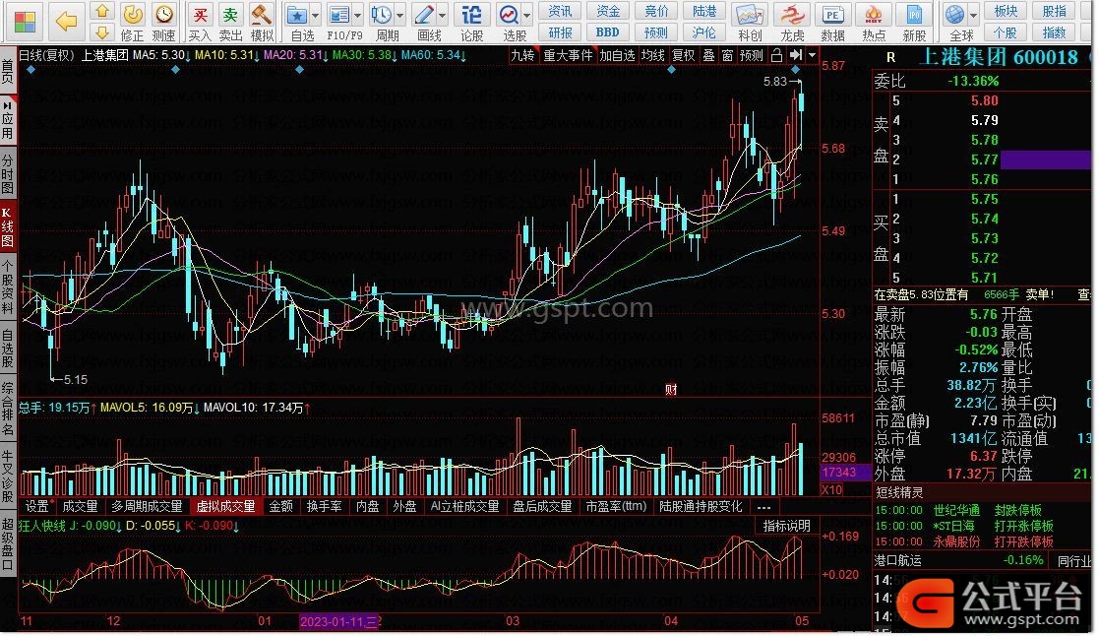Switch to the 成交量 tab

[x=80, y=506]
